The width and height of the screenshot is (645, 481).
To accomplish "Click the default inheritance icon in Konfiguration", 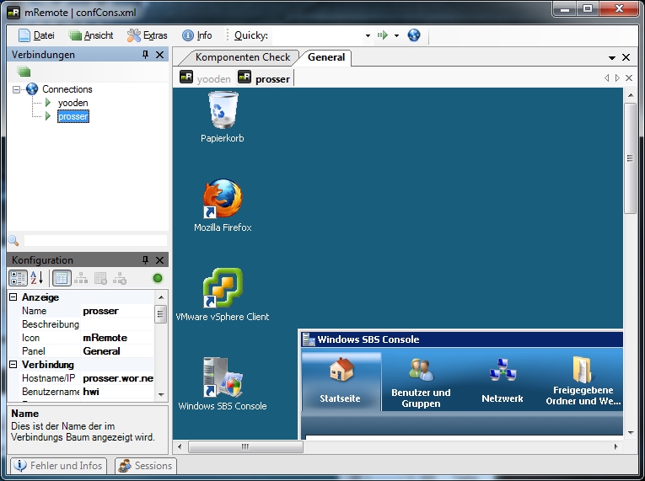I will coord(120,278).
